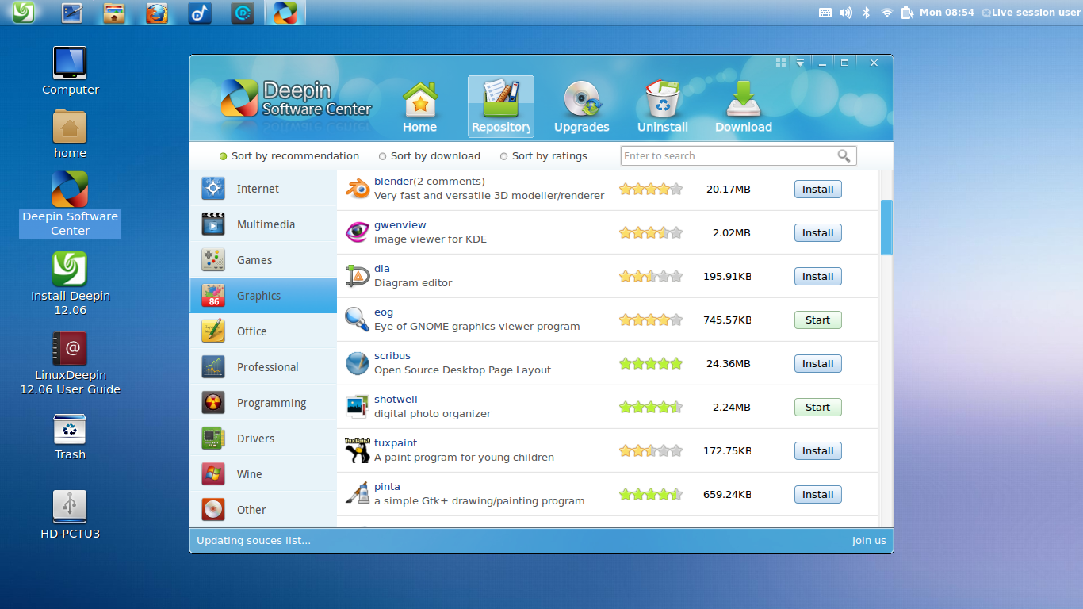This screenshot has height=609, width=1083.
Task: Open the clock showing Mon 08:54
Action: coord(947,12)
